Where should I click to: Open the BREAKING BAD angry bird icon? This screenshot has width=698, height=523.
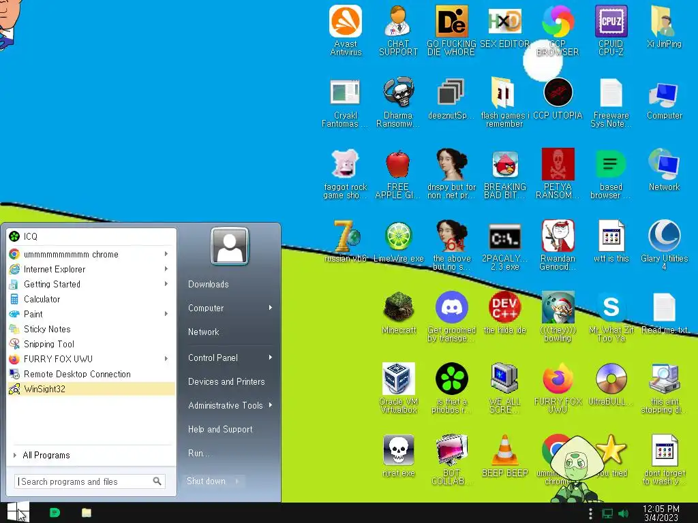[505, 174]
